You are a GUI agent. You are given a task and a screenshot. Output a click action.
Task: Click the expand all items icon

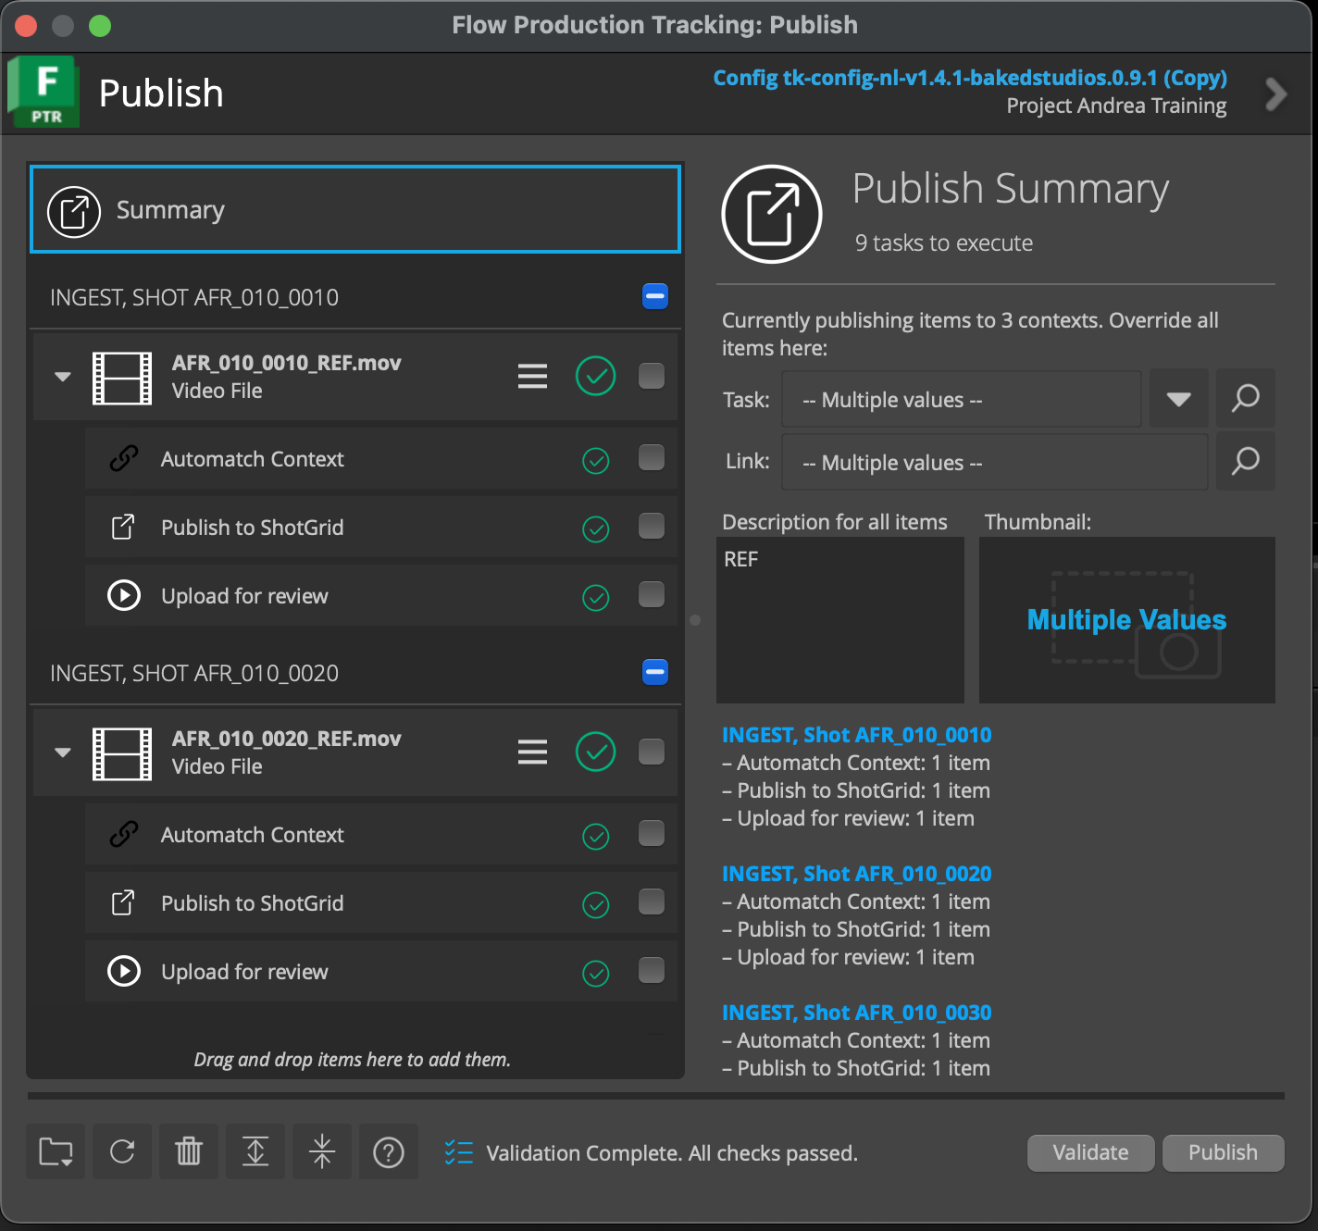(255, 1152)
